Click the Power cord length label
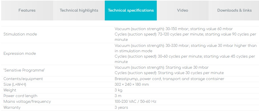The width and height of the screenshot is (259, 111). click(20, 96)
